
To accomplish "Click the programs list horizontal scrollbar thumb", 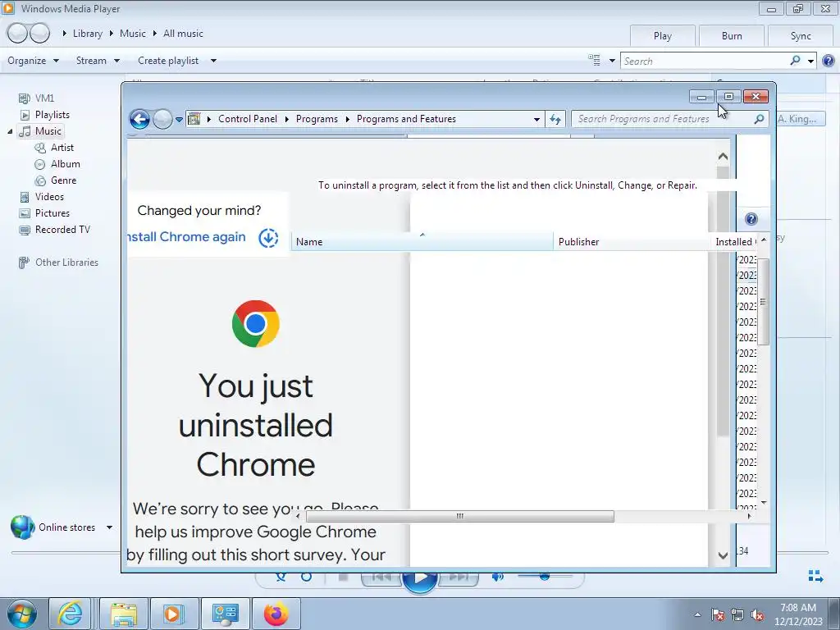I will pos(459,517).
